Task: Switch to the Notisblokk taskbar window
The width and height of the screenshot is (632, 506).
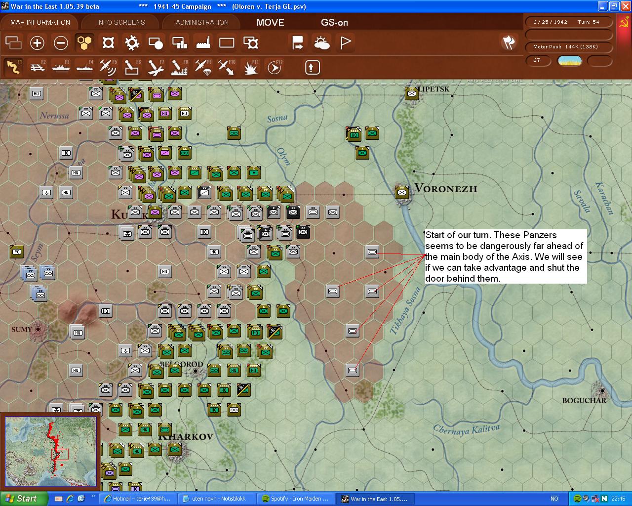Action: (x=216, y=499)
